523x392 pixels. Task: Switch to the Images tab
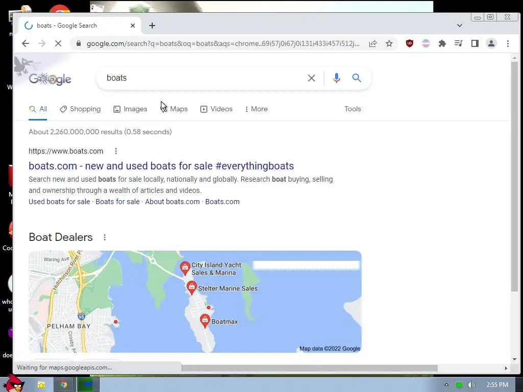tap(130, 109)
